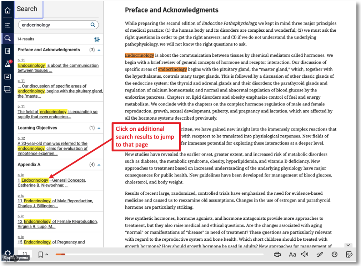
Task: Select the highlighter tool icon
Action: pyautogui.click(x=320, y=254)
